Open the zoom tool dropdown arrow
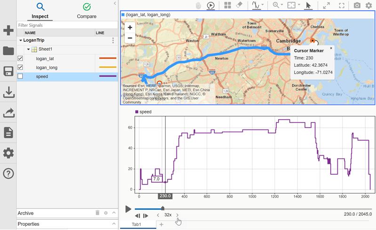 pos(282,5)
